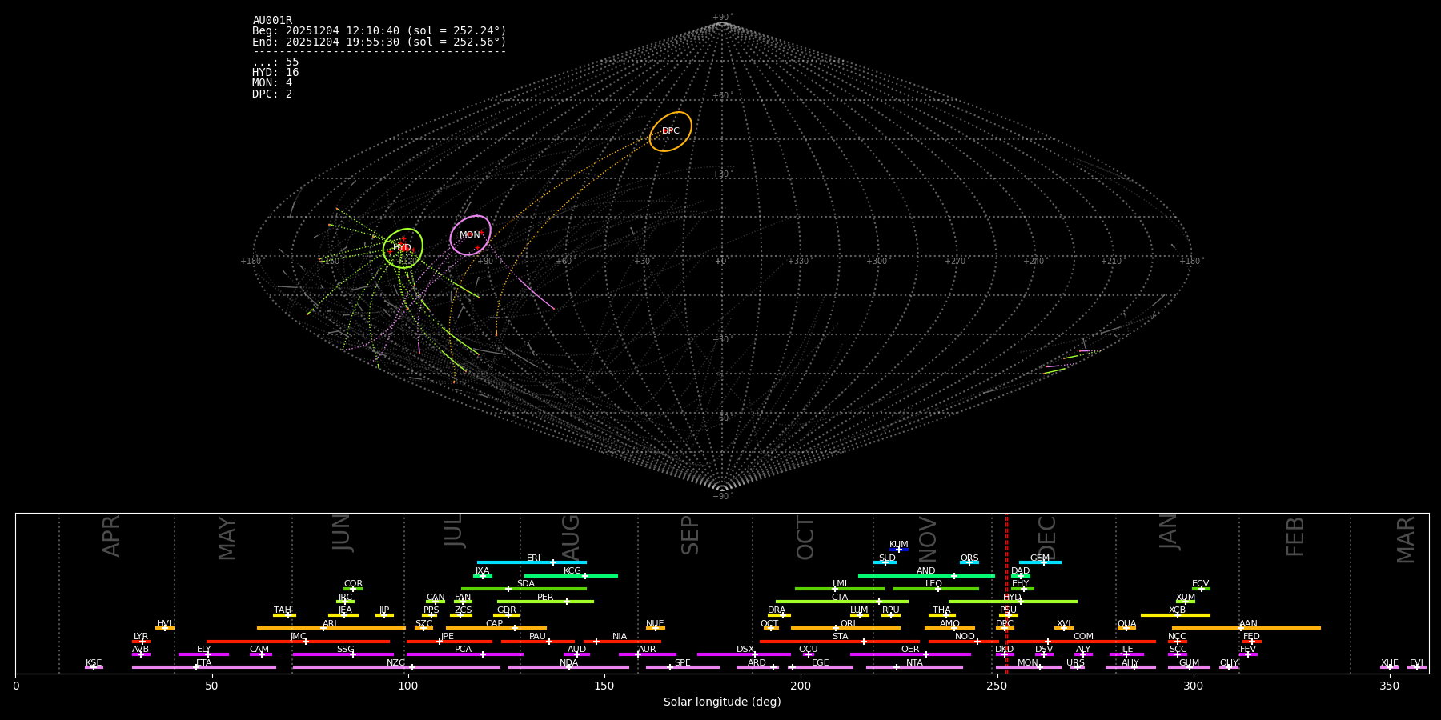The image size is (1441, 720).
Task: Click the +90 north pole label on map
Action: 721,18
